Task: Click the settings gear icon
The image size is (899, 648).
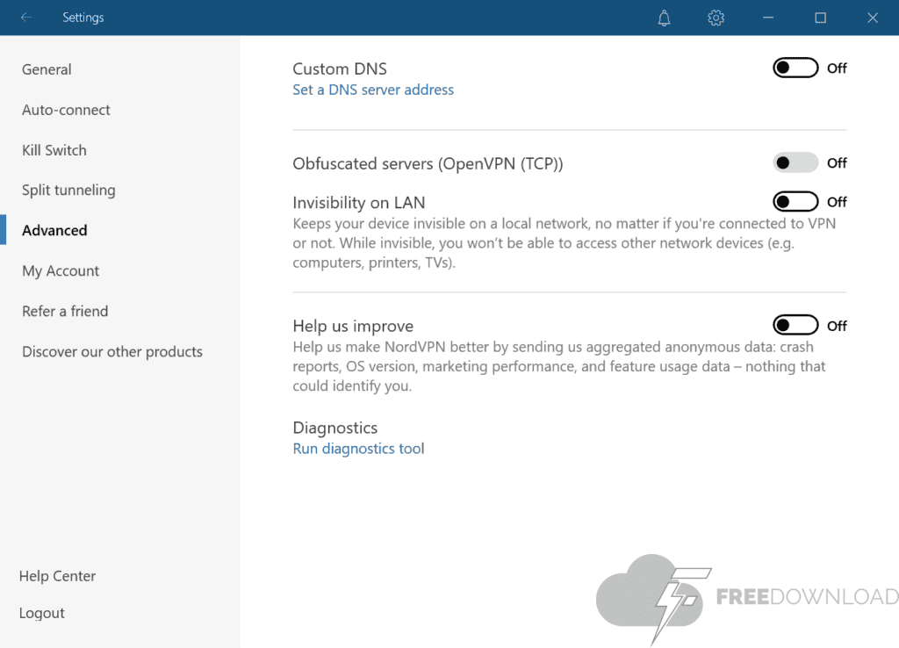Action: [716, 18]
